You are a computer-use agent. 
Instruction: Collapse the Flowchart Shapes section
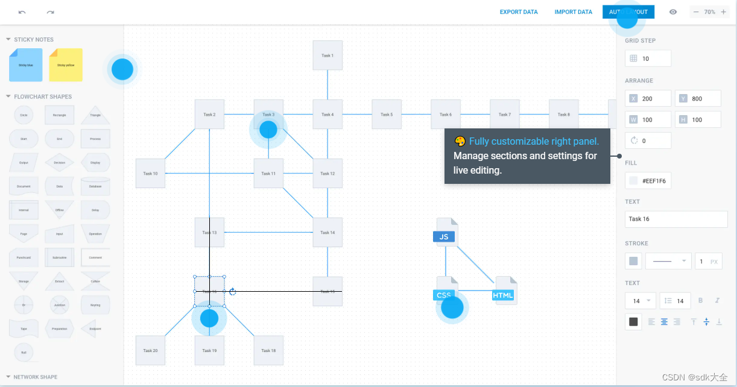[x=7, y=96]
